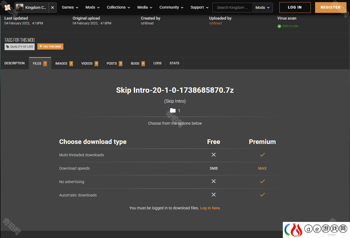Click the MAX premium speed value
Screen dimensions: 350x238
point(262,168)
